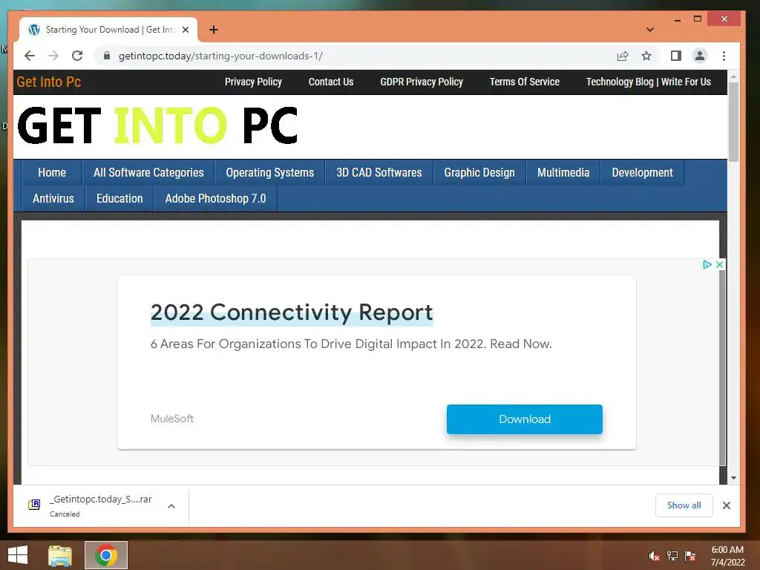Open the Chrome three-dot menu
The height and width of the screenshot is (570, 760).
tap(724, 56)
